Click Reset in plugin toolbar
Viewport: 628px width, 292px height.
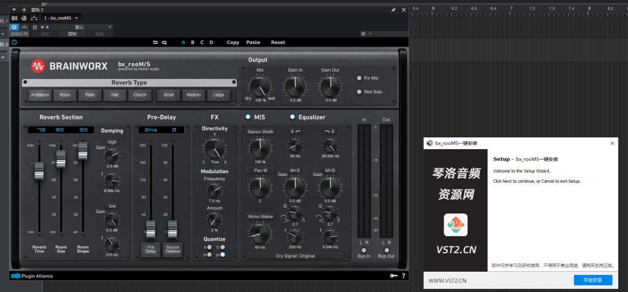point(278,42)
